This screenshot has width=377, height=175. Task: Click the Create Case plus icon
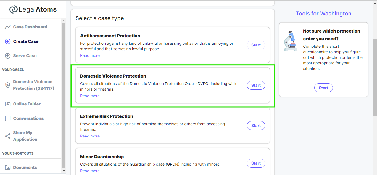pyautogui.click(x=8, y=41)
